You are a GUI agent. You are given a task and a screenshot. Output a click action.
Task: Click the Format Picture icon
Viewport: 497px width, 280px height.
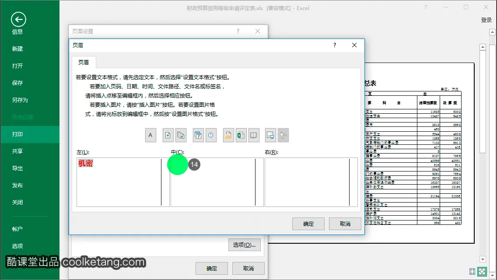coord(283,135)
